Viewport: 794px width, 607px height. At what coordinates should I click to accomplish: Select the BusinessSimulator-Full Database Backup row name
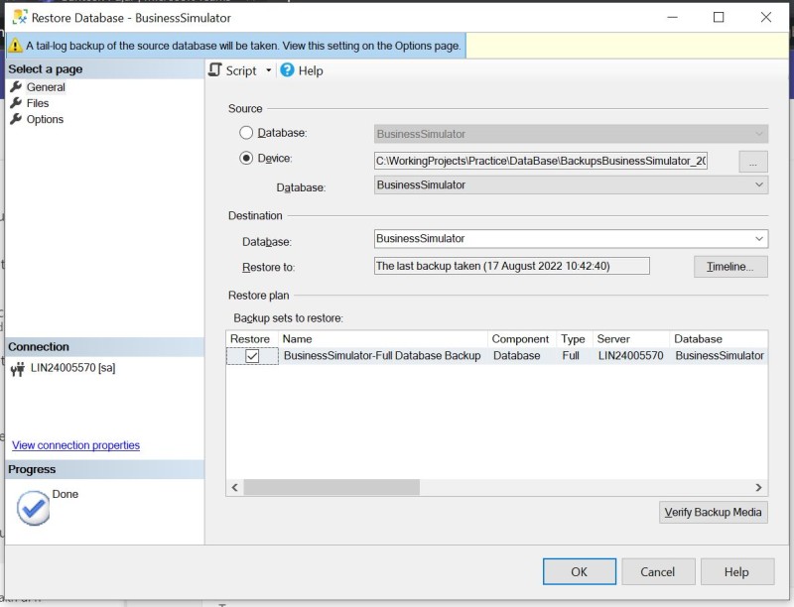pos(382,356)
